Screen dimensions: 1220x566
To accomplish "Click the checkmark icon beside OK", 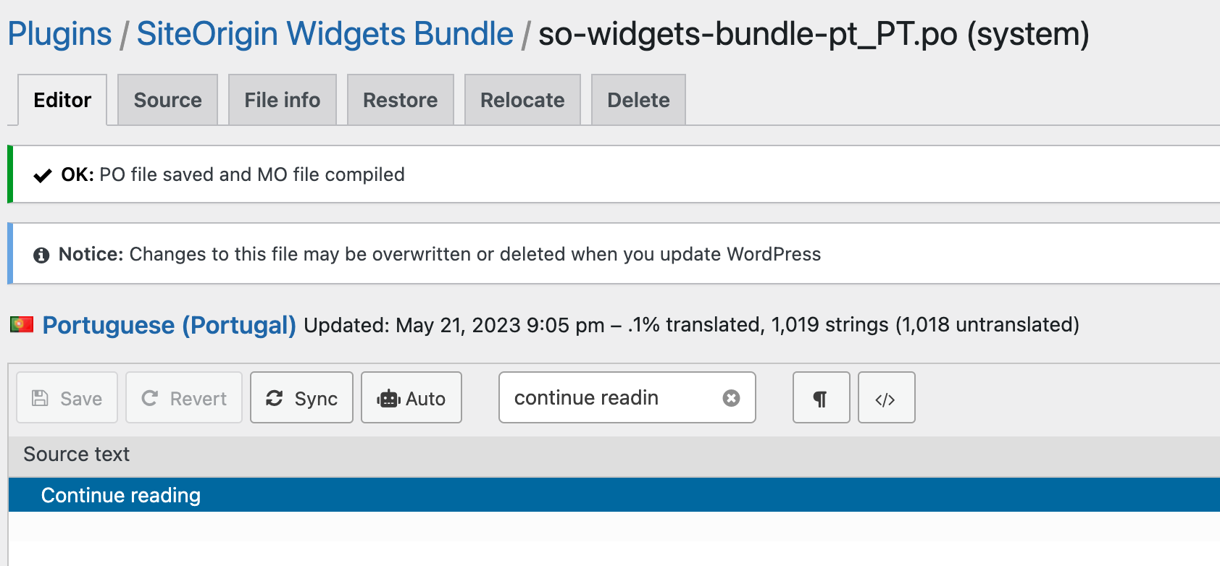I will (43, 175).
